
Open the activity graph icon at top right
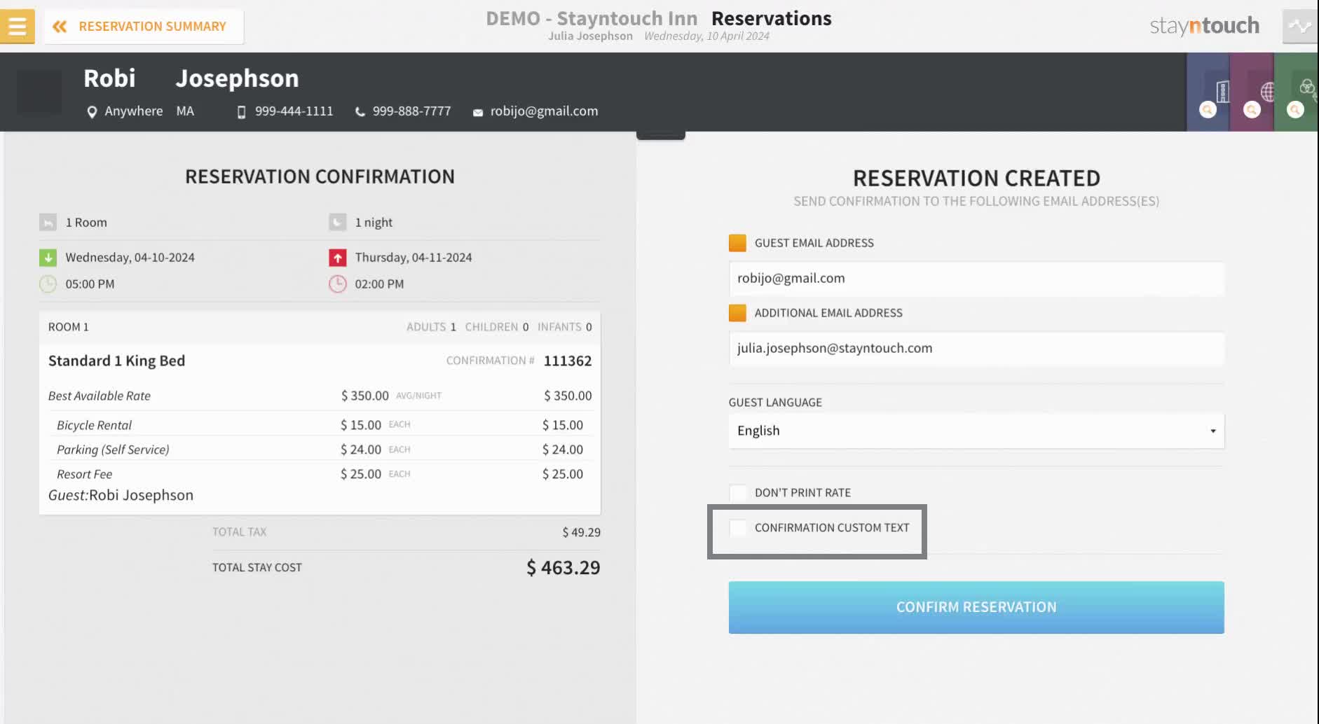pos(1300,27)
